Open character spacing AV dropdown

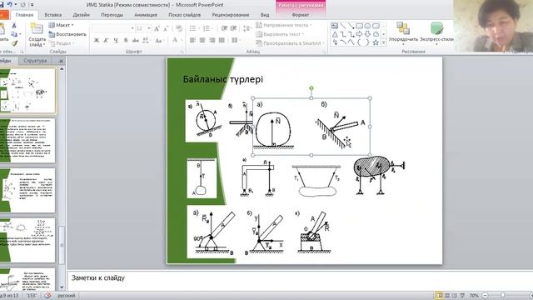147,41
